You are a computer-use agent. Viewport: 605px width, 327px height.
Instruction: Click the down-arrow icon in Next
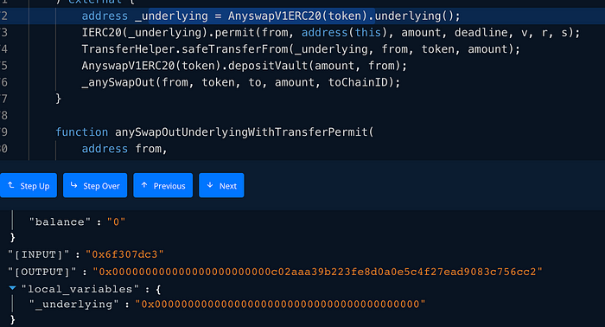pyautogui.click(x=210, y=185)
